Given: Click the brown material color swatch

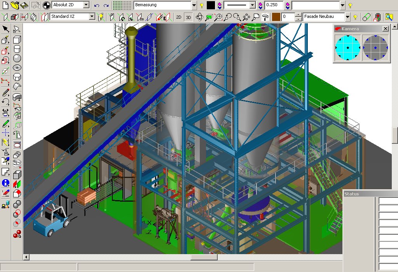Looking at the screenshot, I should (x=276, y=17).
